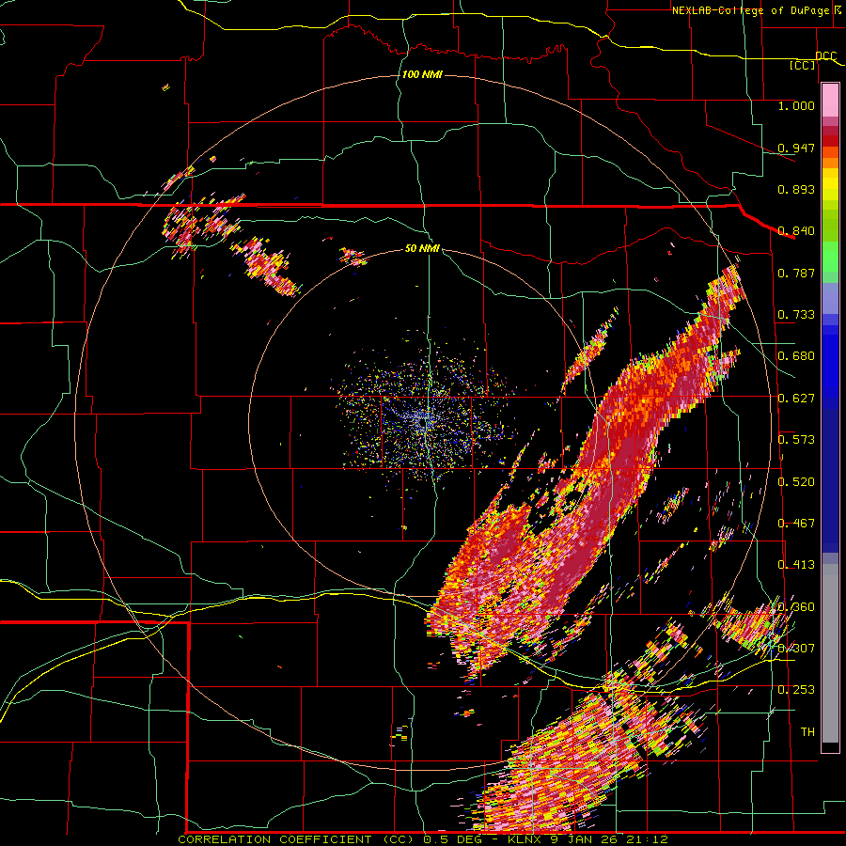Click the 0.307 scale value
The height and width of the screenshot is (846, 846).
click(796, 649)
